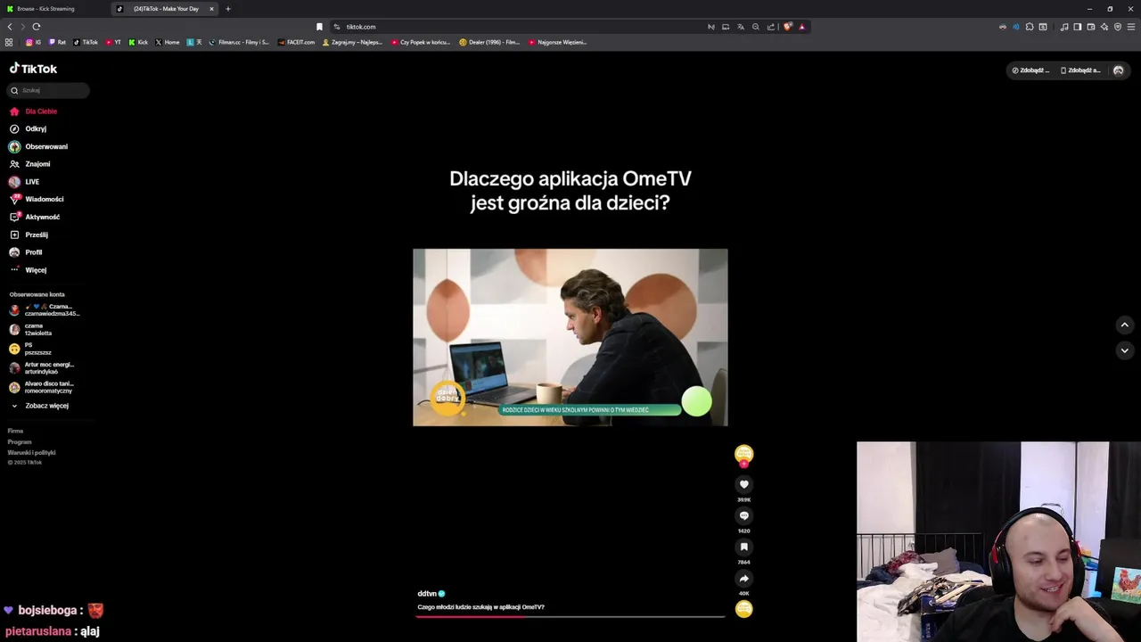Open the sound disc icon below share

tap(744, 609)
